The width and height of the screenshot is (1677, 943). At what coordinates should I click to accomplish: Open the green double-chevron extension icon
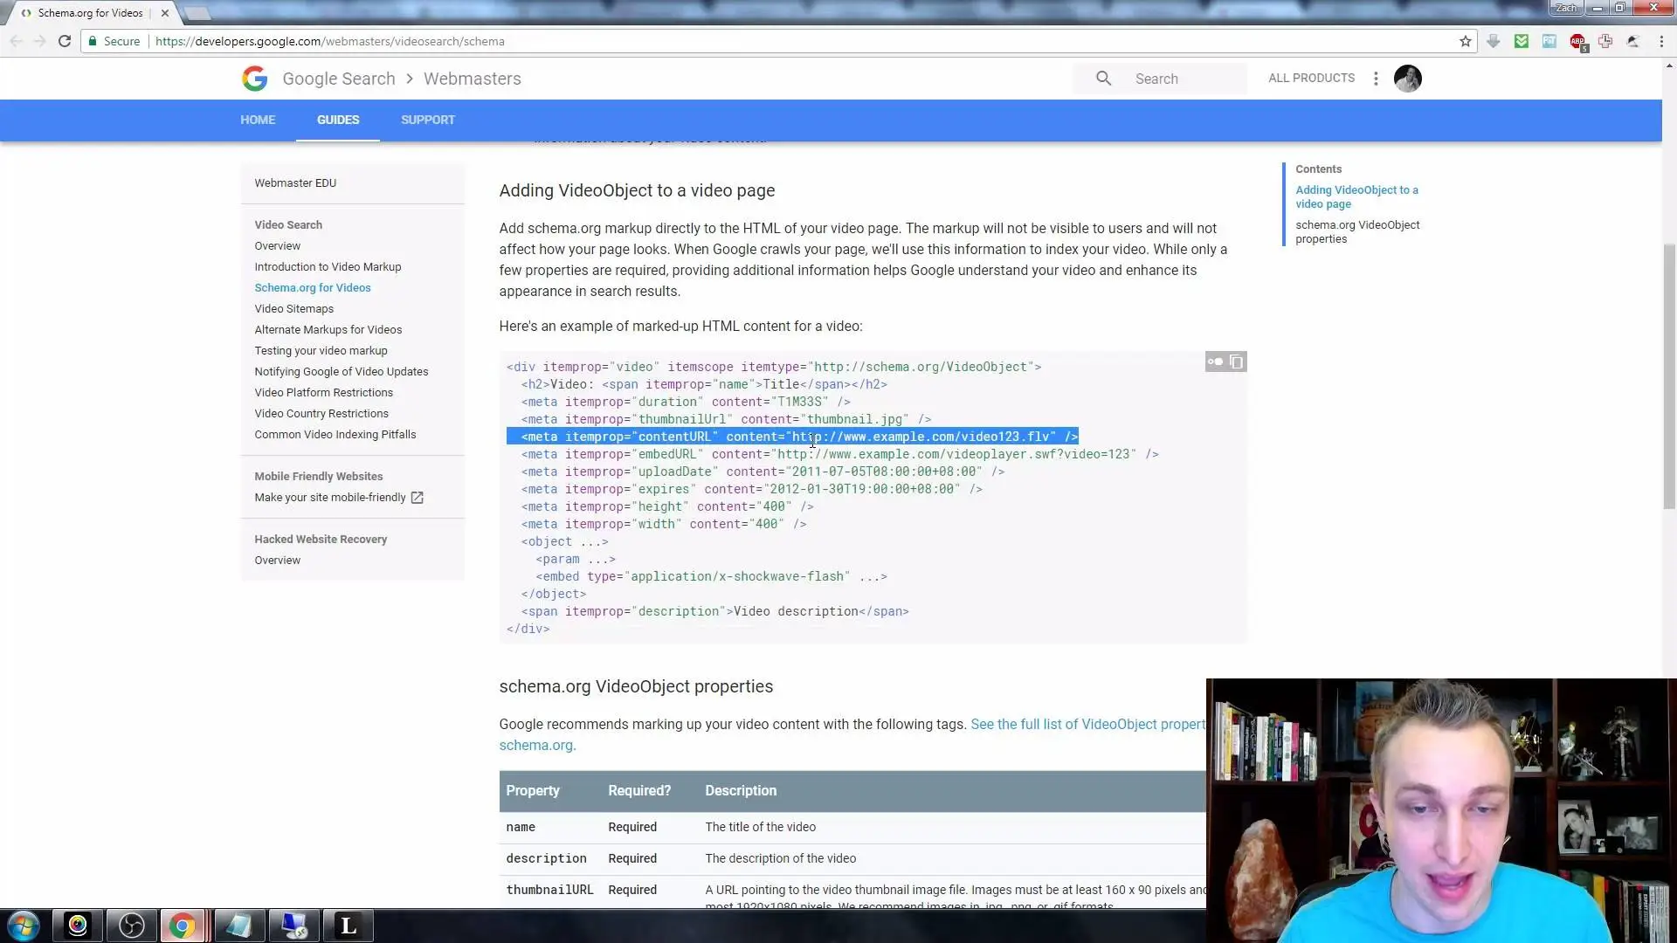click(x=1522, y=41)
